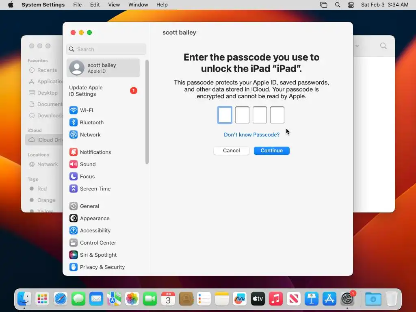The width and height of the screenshot is (416, 312).
Task: Open the View menu
Action: point(114,5)
